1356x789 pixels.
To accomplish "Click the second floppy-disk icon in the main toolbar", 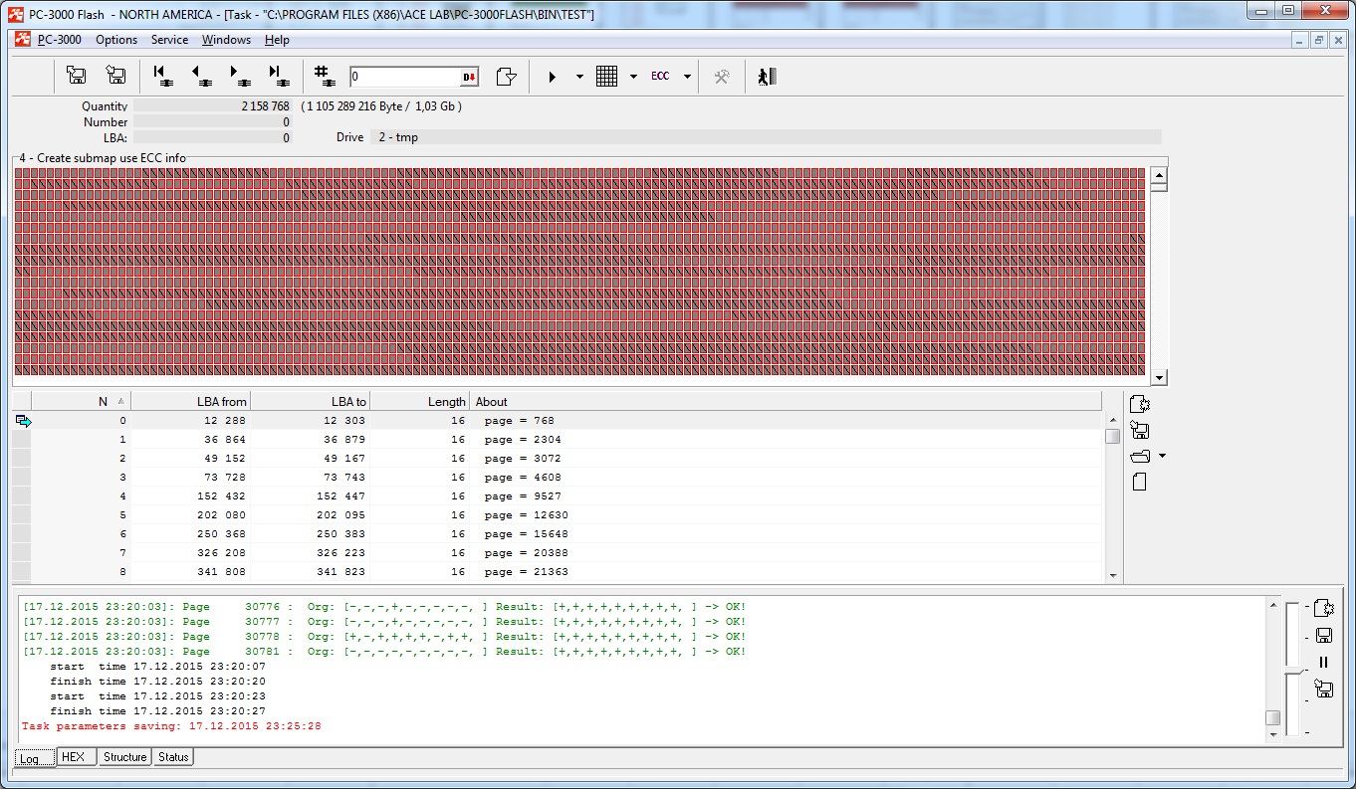I will coord(115,76).
